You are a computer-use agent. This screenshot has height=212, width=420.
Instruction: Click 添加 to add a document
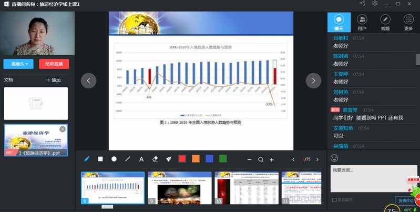pos(53,80)
